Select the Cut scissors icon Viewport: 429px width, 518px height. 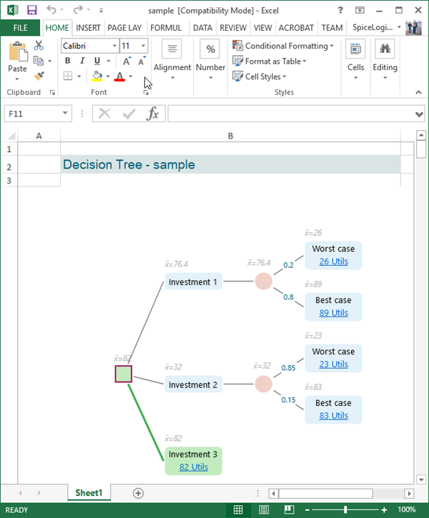[x=39, y=45]
